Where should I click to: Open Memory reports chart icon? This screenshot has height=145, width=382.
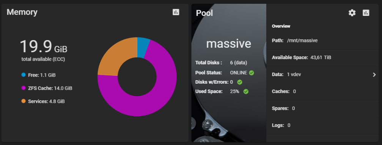click(x=176, y=12)
